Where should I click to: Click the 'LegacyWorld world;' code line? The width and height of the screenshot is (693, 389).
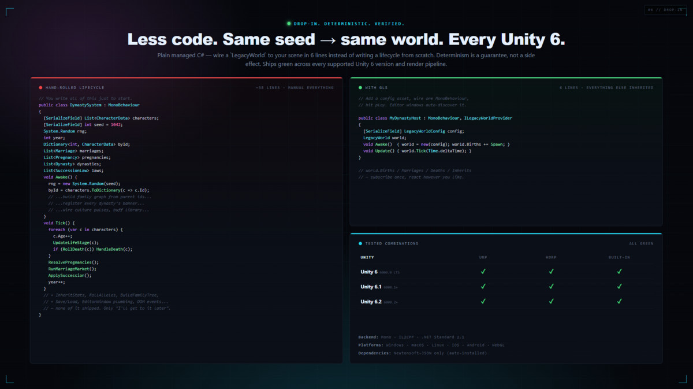(385, 138)
